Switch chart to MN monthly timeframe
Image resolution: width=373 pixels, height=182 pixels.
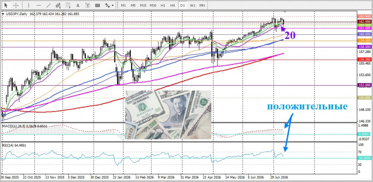[202, 5]
